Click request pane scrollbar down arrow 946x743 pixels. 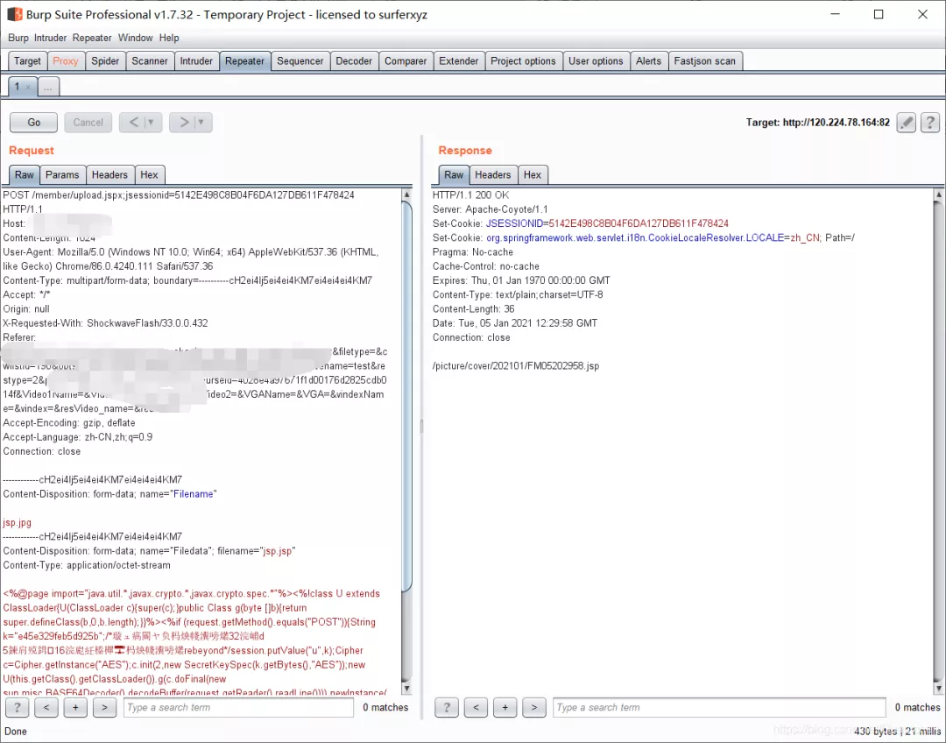(406, 688)
